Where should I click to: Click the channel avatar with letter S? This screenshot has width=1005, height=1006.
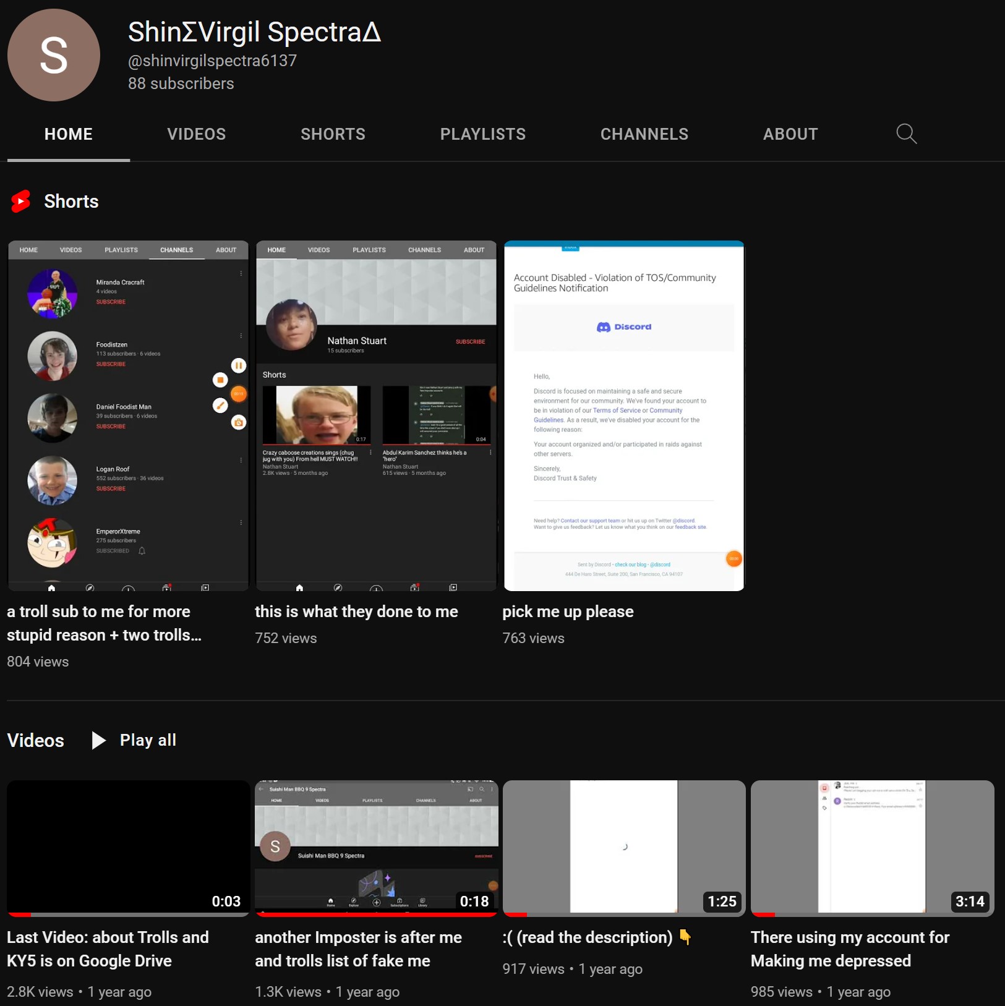(x=54, y=55)
